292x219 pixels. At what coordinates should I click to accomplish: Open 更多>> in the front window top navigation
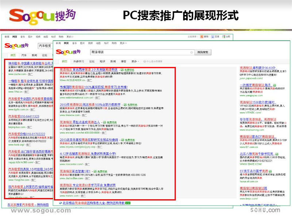pos(123,43)
